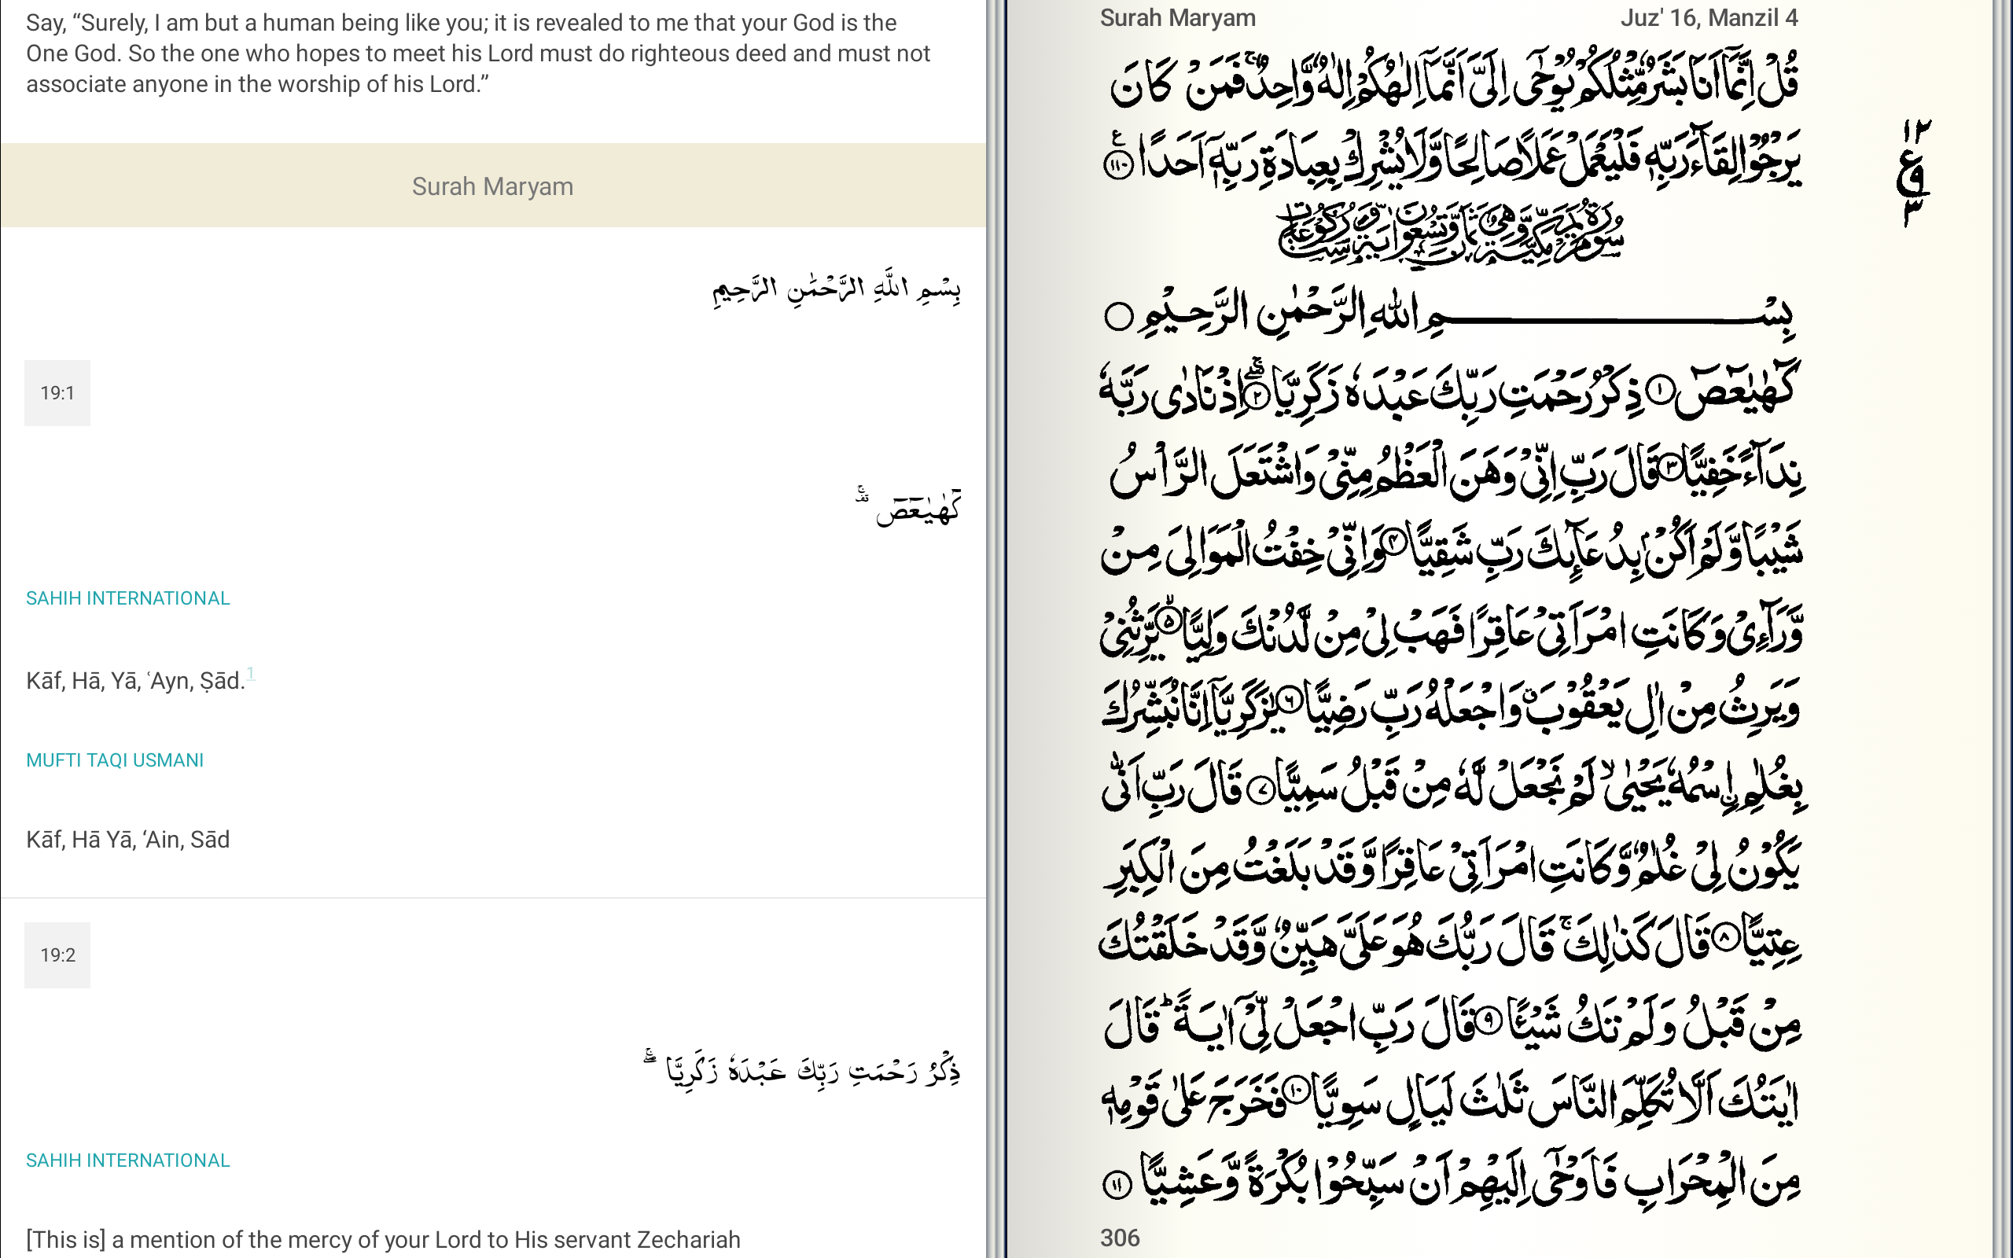2013x1258 pixels.
Task: Select the translation 'Kāf, Hā Yā, 'Ain, Sād'
Action: tap(128, 840)
